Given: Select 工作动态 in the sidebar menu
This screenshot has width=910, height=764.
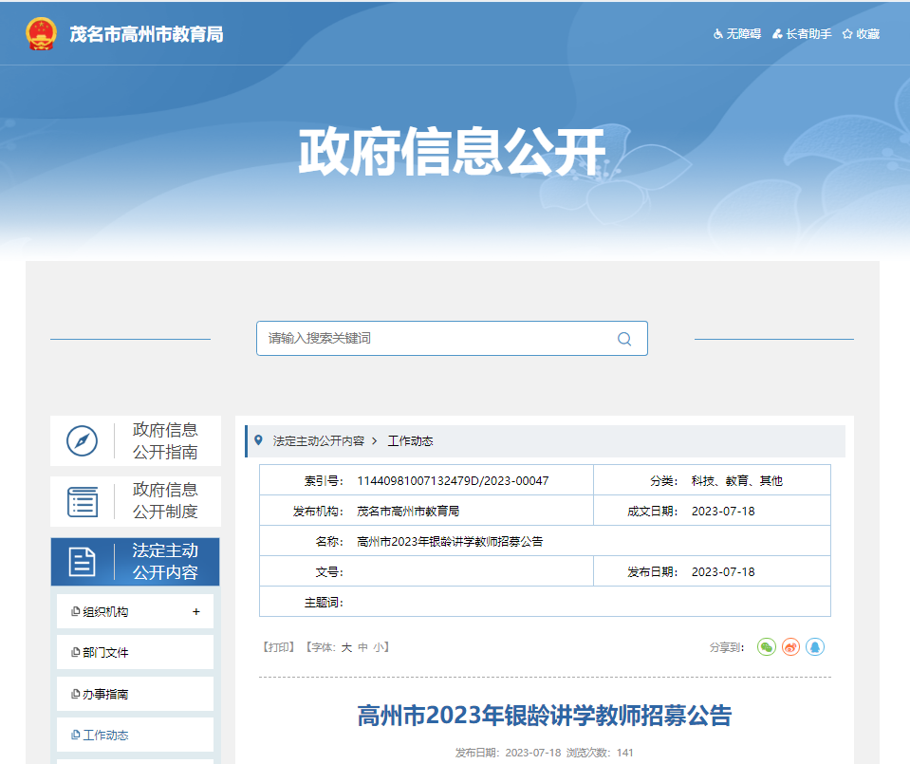Looking at the screenshot, I should [x=105, y=736].
